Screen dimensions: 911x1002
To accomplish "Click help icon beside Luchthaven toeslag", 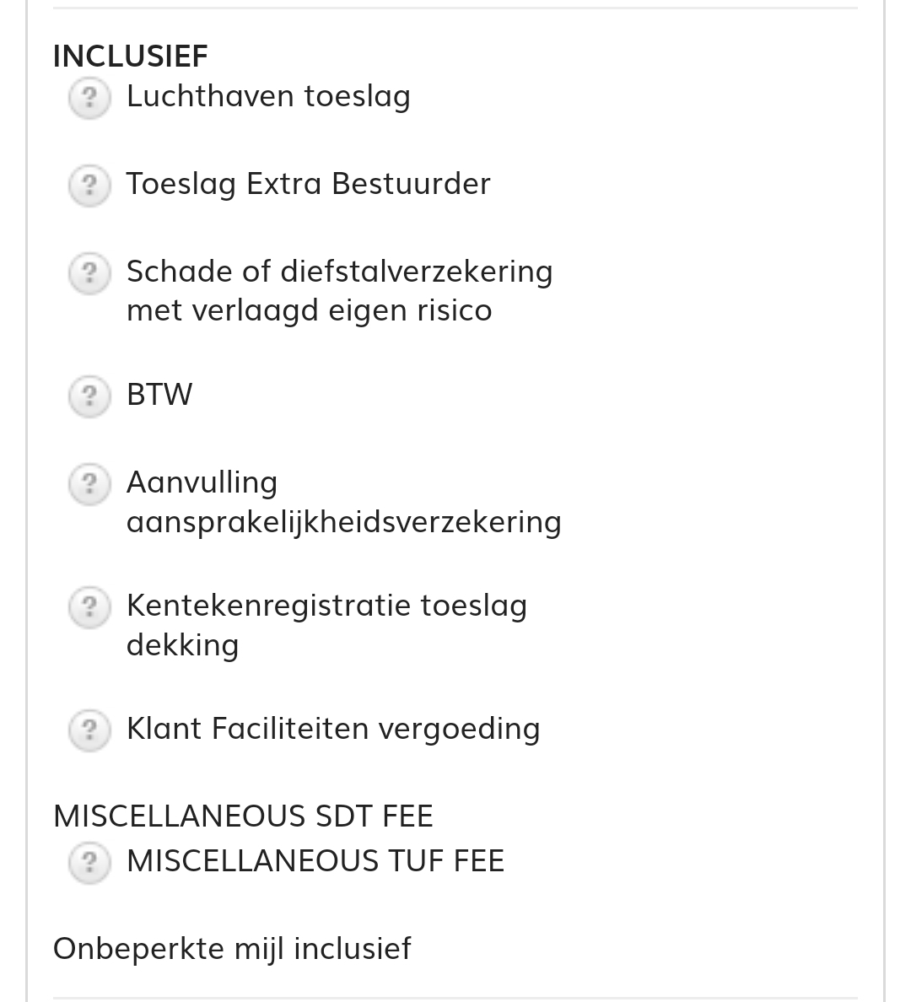I will tap(89, 98).
